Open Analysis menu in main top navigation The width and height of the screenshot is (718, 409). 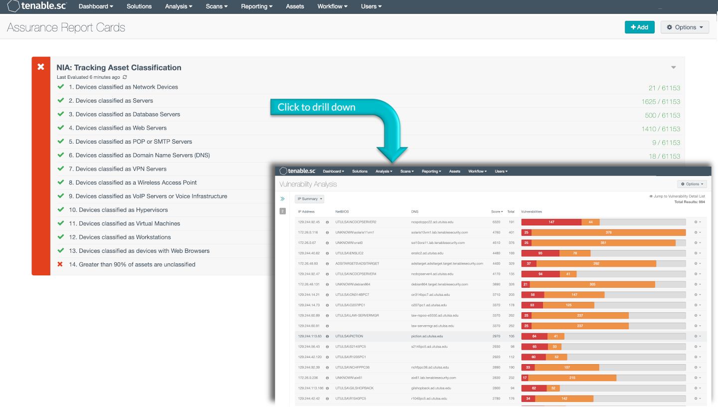pyautogui.click(x=179, y=6)
